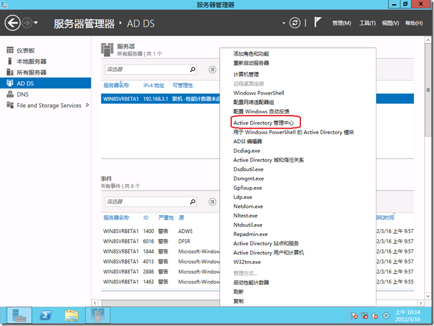Choose 添加角色和功能 from context menu

[x=251, y=54]
